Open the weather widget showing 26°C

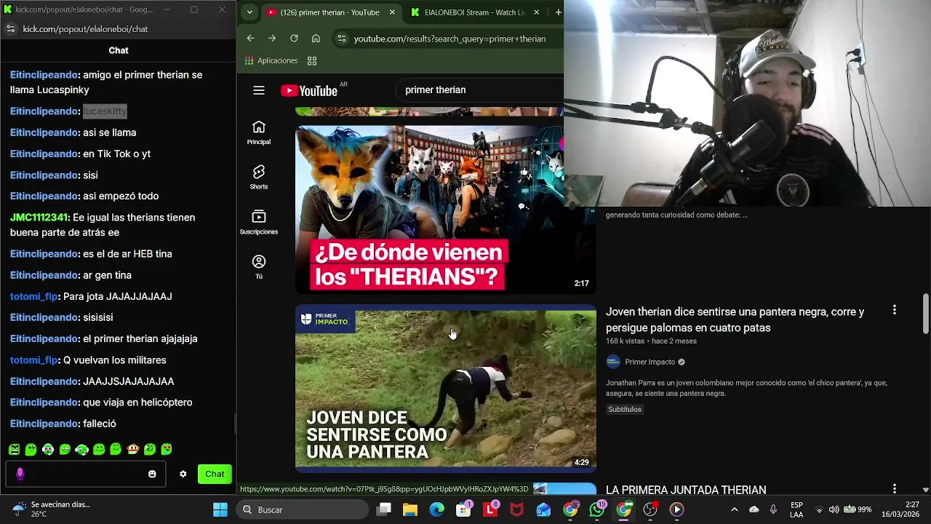click(51, 509)
